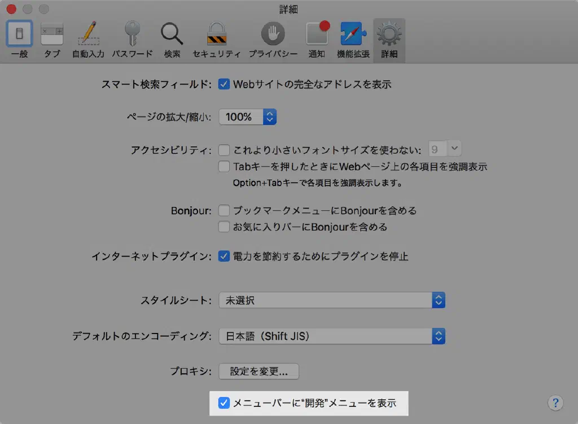Open the page zoom 100% dropdown

[x=247, y=117]
